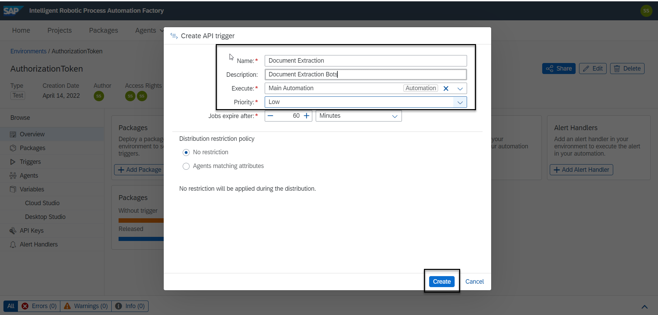Image resolution: width=658 pixels, height=315 pixels.
Task: Click the Released blue progress bar
Action: pos(141,239)
